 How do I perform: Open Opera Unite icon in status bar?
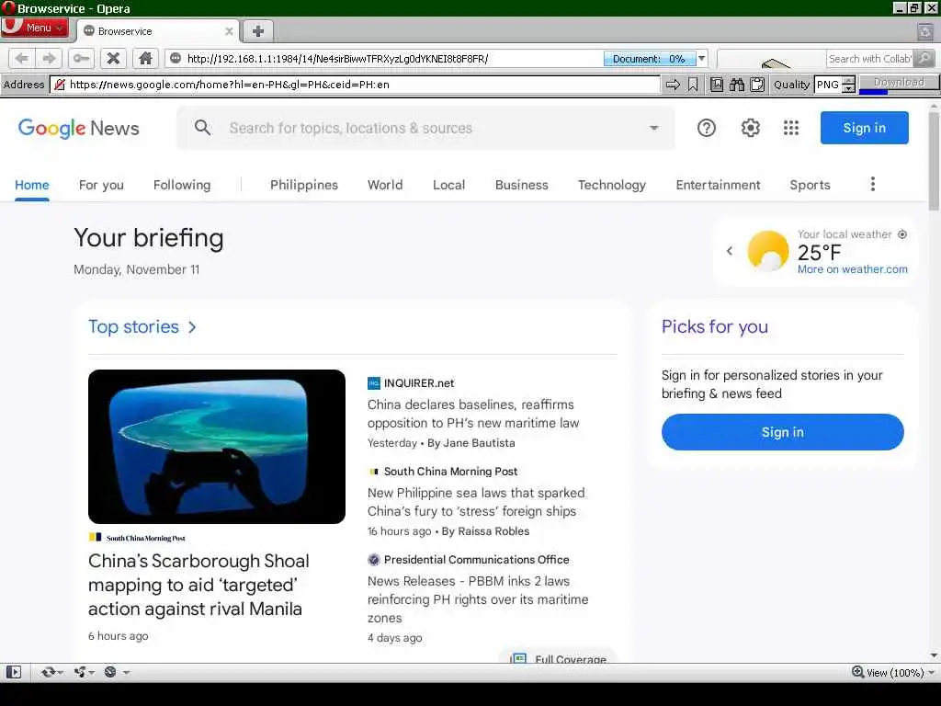80,672
